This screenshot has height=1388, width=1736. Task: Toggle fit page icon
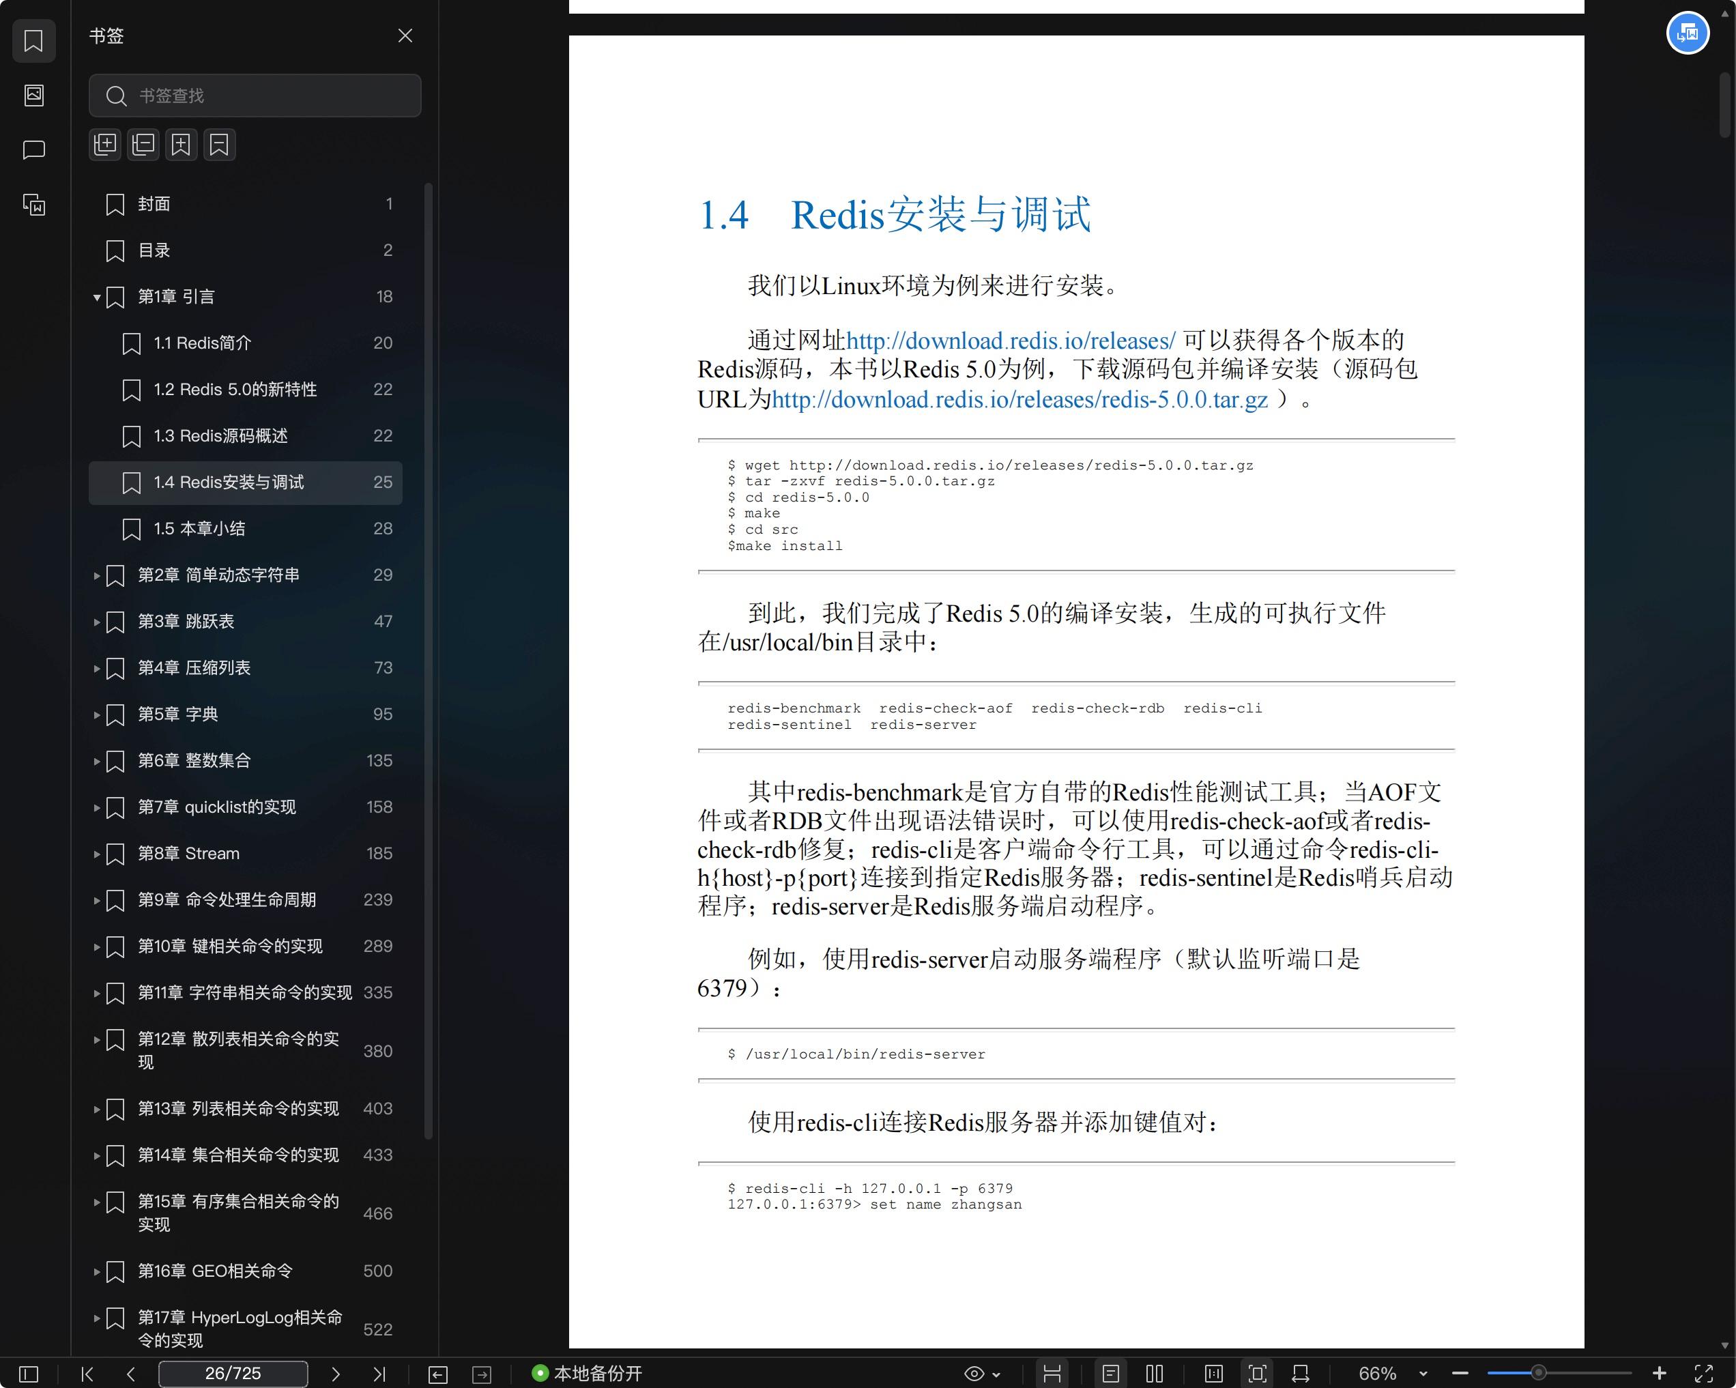1257,1374
